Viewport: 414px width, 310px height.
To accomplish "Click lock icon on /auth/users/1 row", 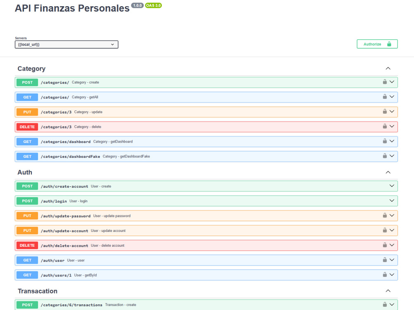I will point(385,274).
